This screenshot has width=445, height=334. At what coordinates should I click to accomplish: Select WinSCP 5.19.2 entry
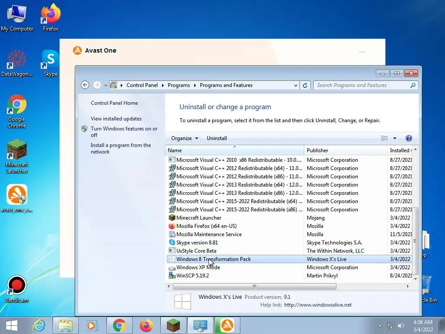click(289, 275)
